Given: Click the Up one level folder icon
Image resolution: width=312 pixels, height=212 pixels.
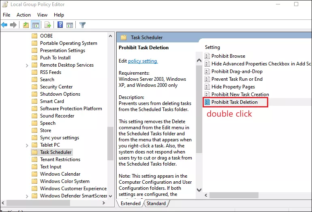Looking at the screenshot, I should tap(26, 25).
